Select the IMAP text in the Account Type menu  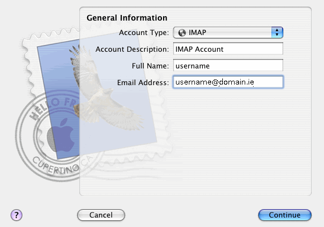coord(197,32)
